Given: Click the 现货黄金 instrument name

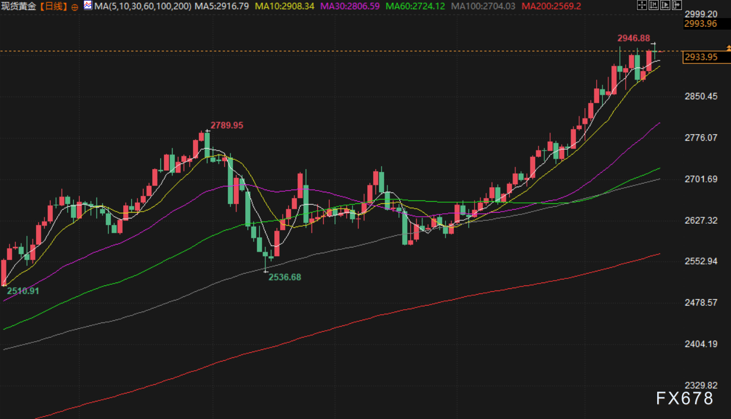Looking at the screenshot, I should [19, 6].
